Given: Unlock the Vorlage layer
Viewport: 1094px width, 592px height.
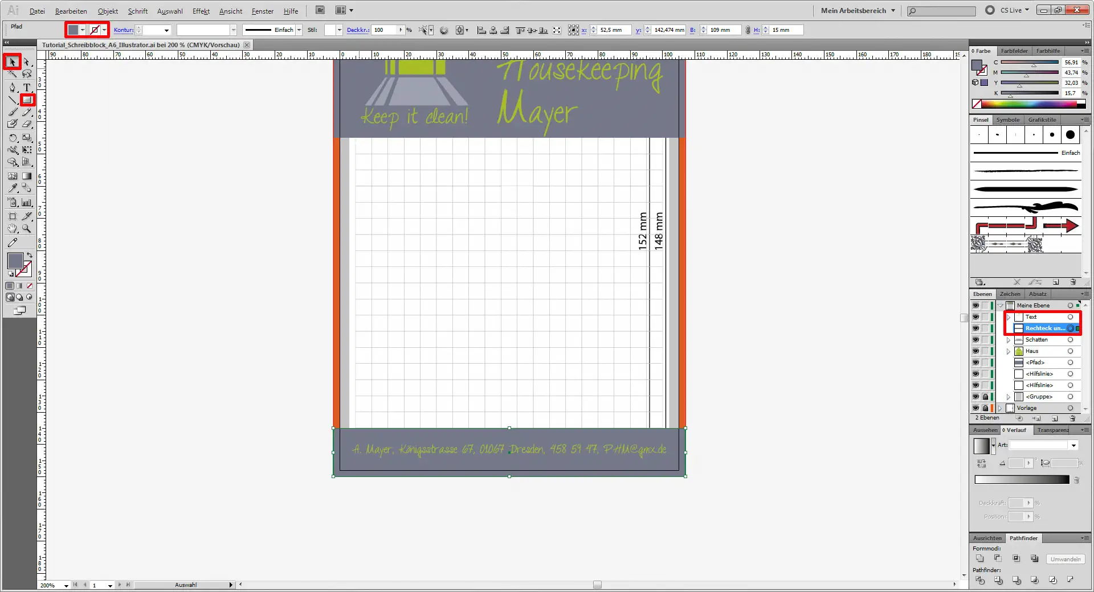Looking at the screenshot, I should (x=985, y=408).
